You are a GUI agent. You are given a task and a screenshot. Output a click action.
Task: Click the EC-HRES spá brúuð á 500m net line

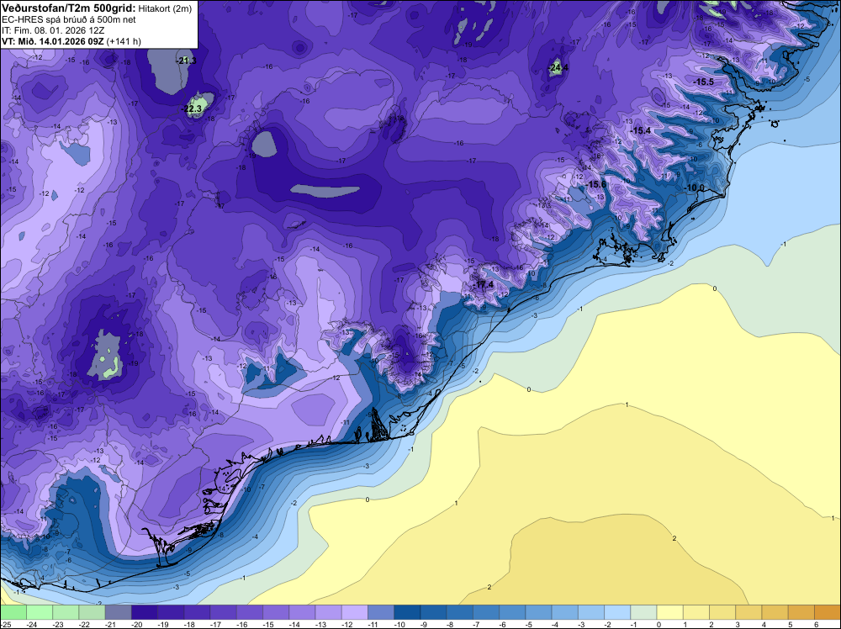69,19
